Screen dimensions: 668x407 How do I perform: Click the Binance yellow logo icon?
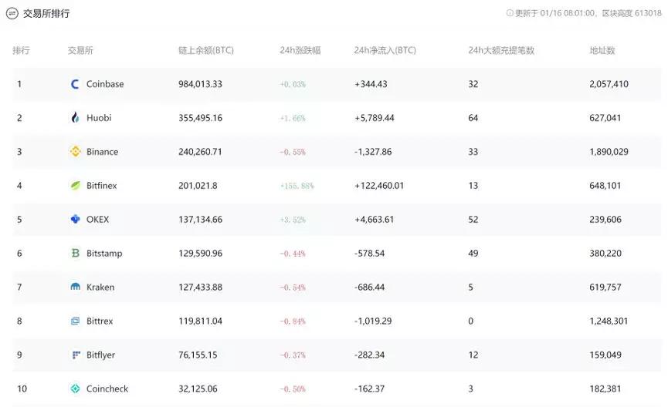click(76, 151)
